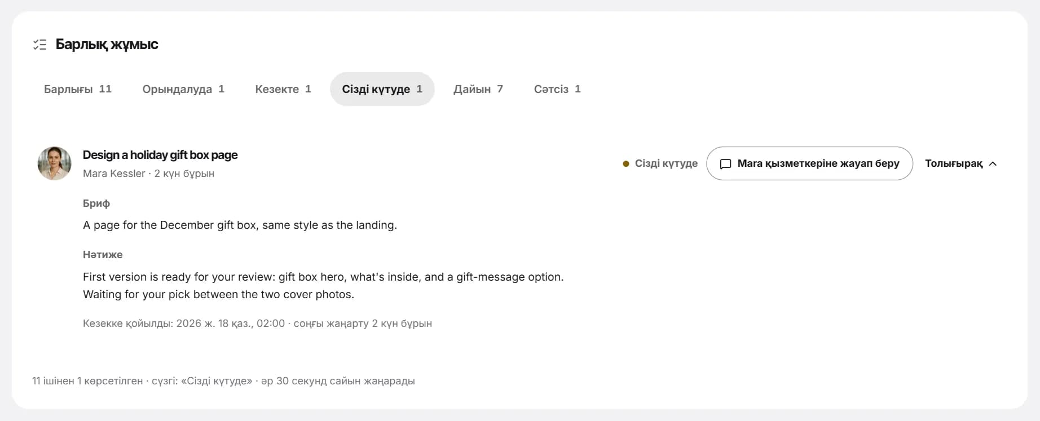Click the checklist icon beside Барлық жұмыс
This screenshot has height=421, width=1040.
point(39,45)
